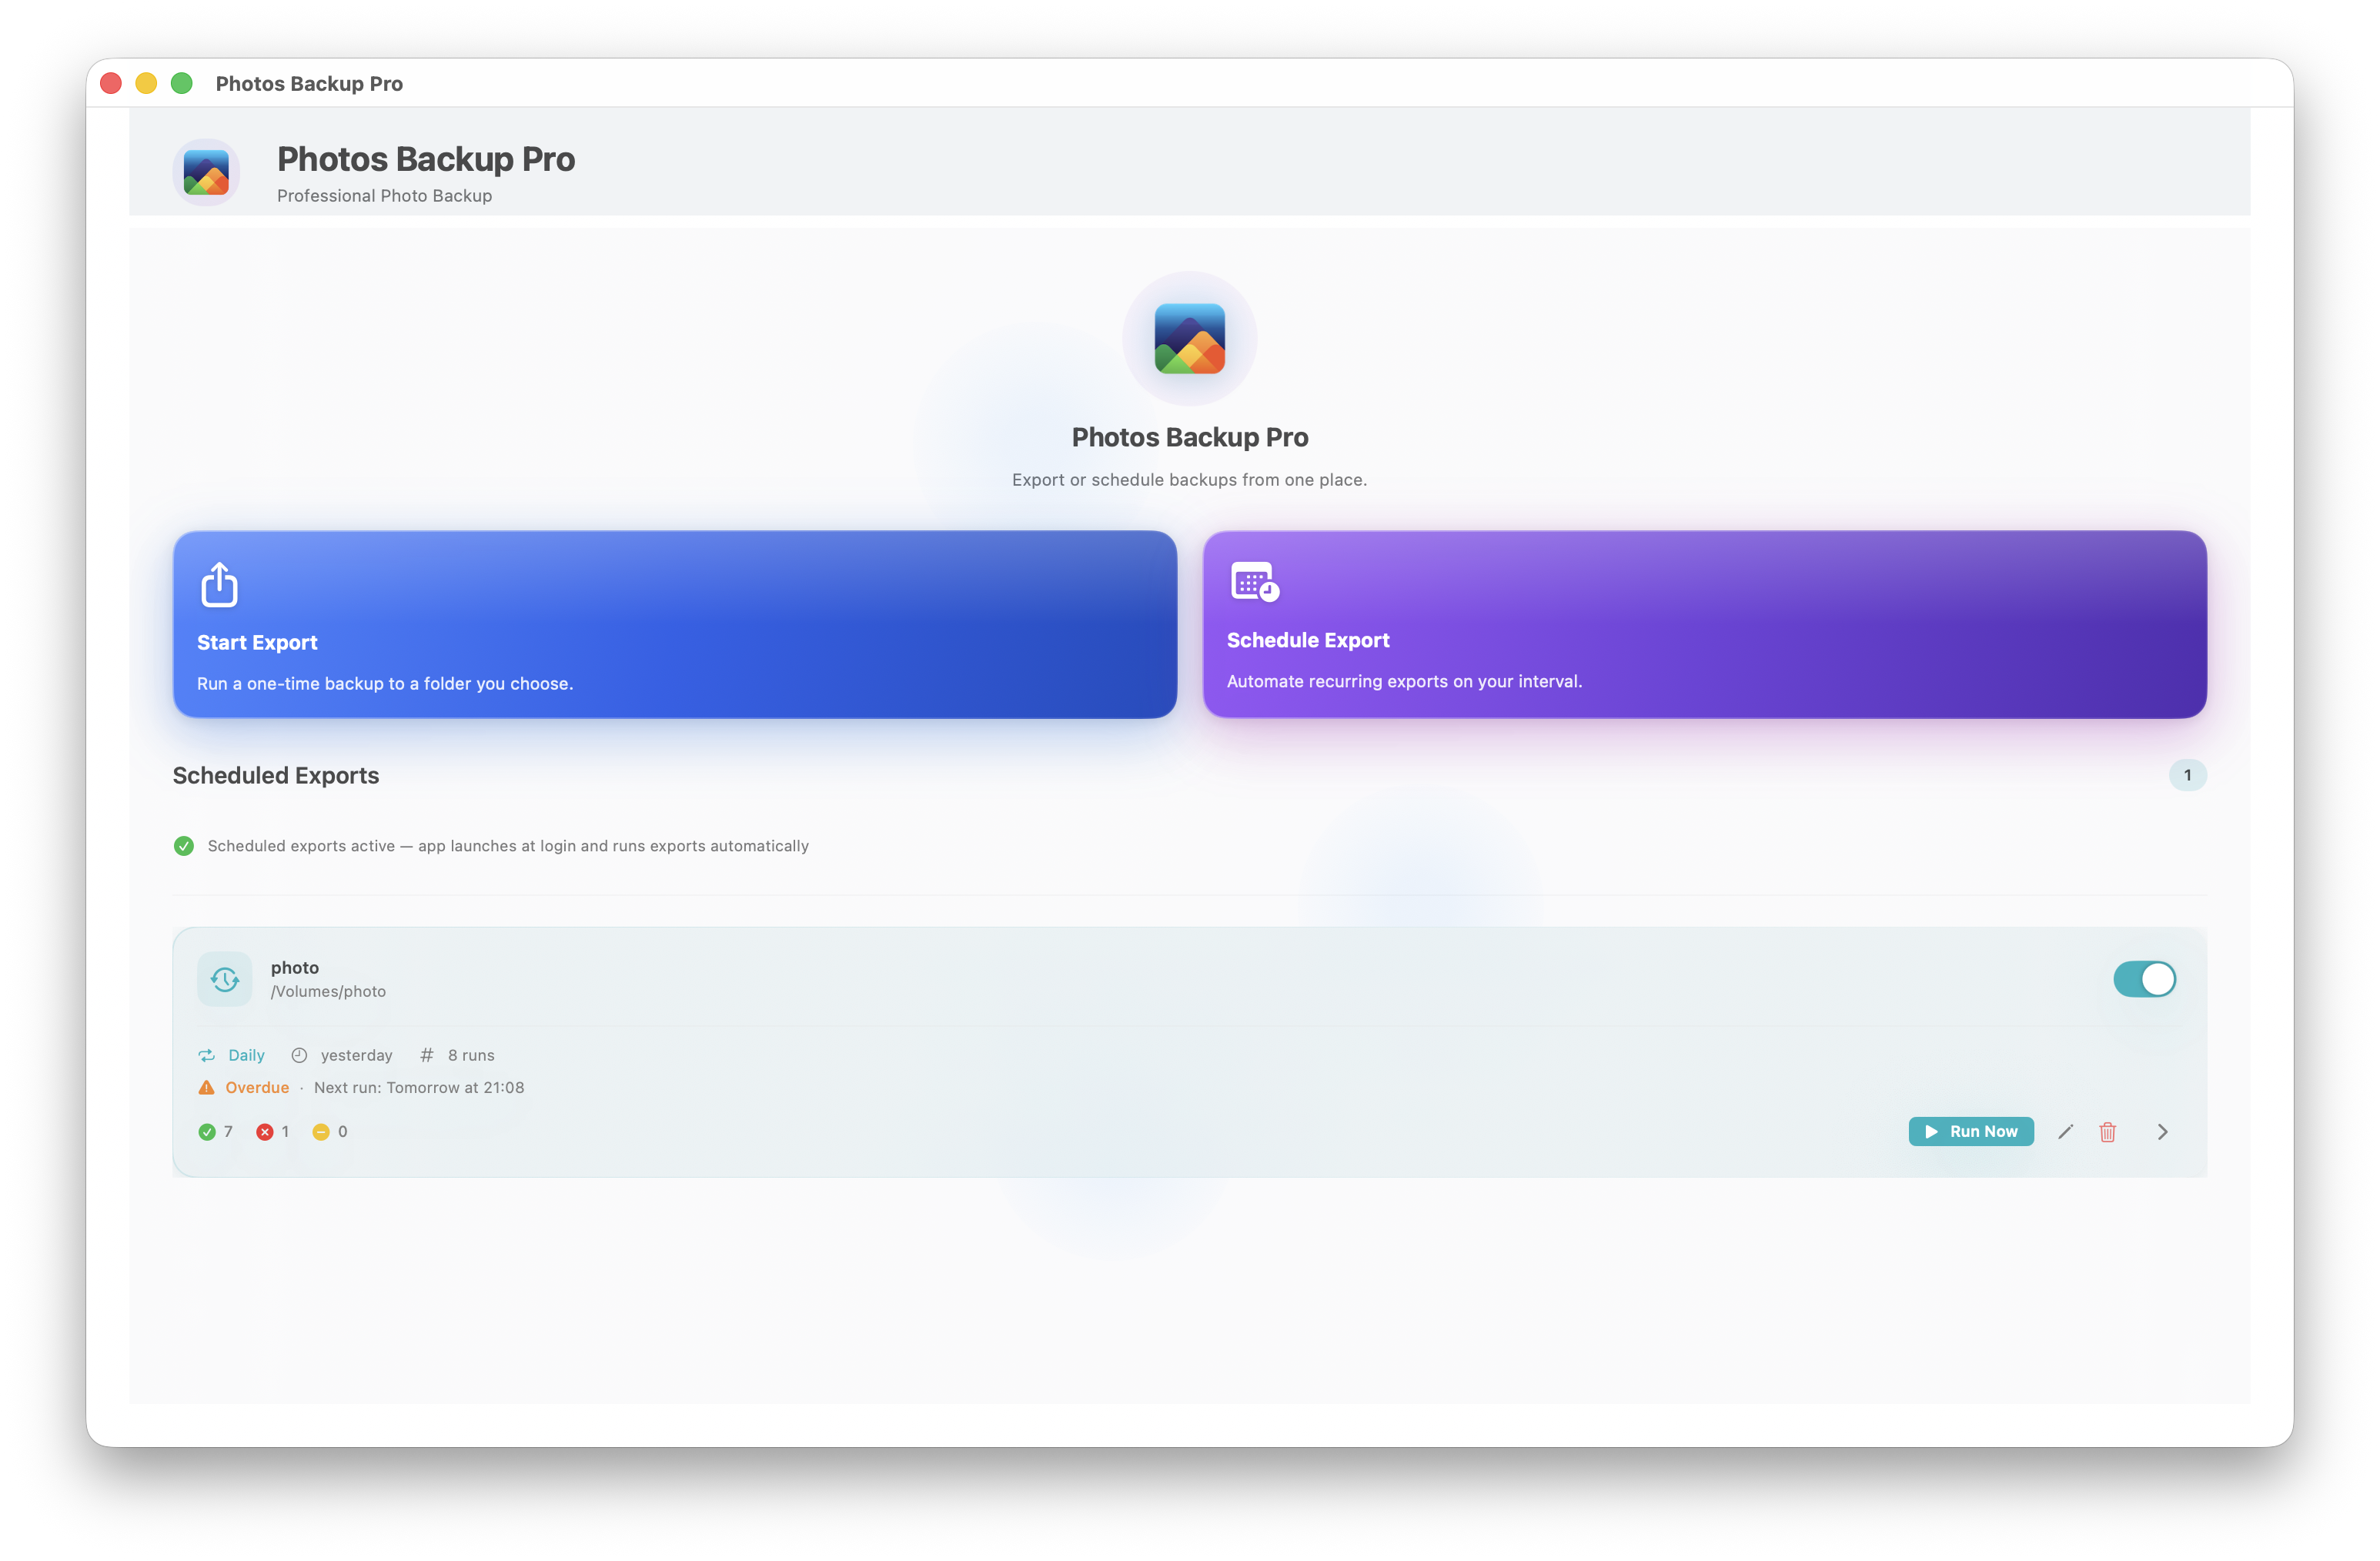The image size is (2380, 1561).
Task: Click the sync icon next to the photo schedule
Action: tap(224, 979)
